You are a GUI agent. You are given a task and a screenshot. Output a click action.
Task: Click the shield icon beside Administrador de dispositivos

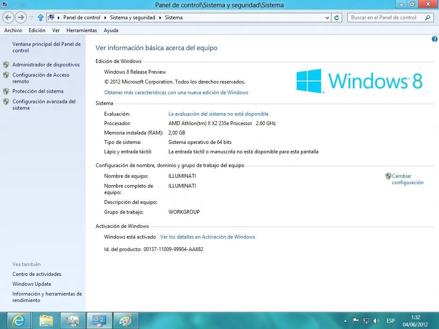point(6,65)
